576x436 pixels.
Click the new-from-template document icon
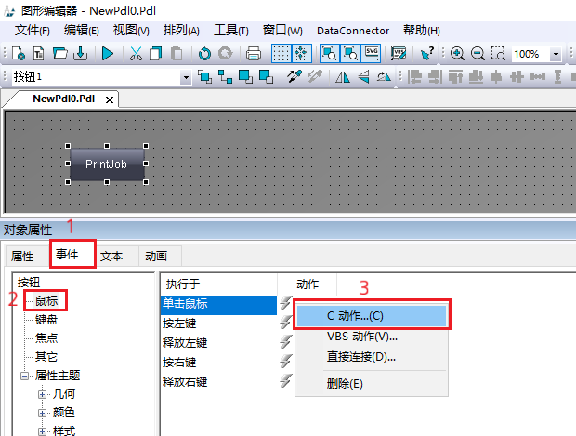tap(39, 54)
